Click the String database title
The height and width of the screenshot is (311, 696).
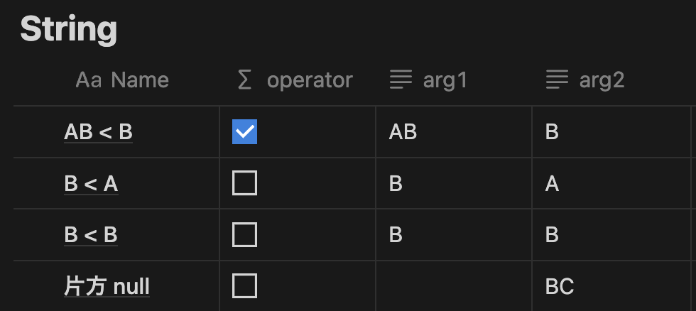[x=69, y=29]
